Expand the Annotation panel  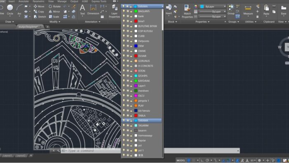(92, 22)
